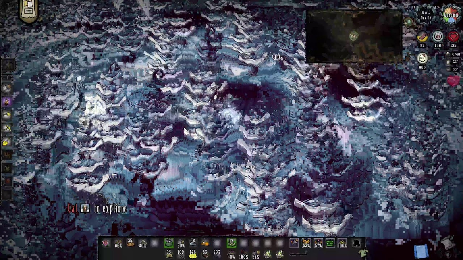
Task: Select the flower item in first inventory slot
Action: click(x=106, y=244)
